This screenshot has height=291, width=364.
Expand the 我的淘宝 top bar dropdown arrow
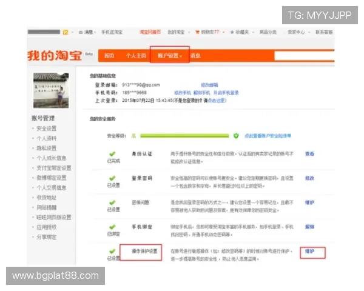click(189, 32)
